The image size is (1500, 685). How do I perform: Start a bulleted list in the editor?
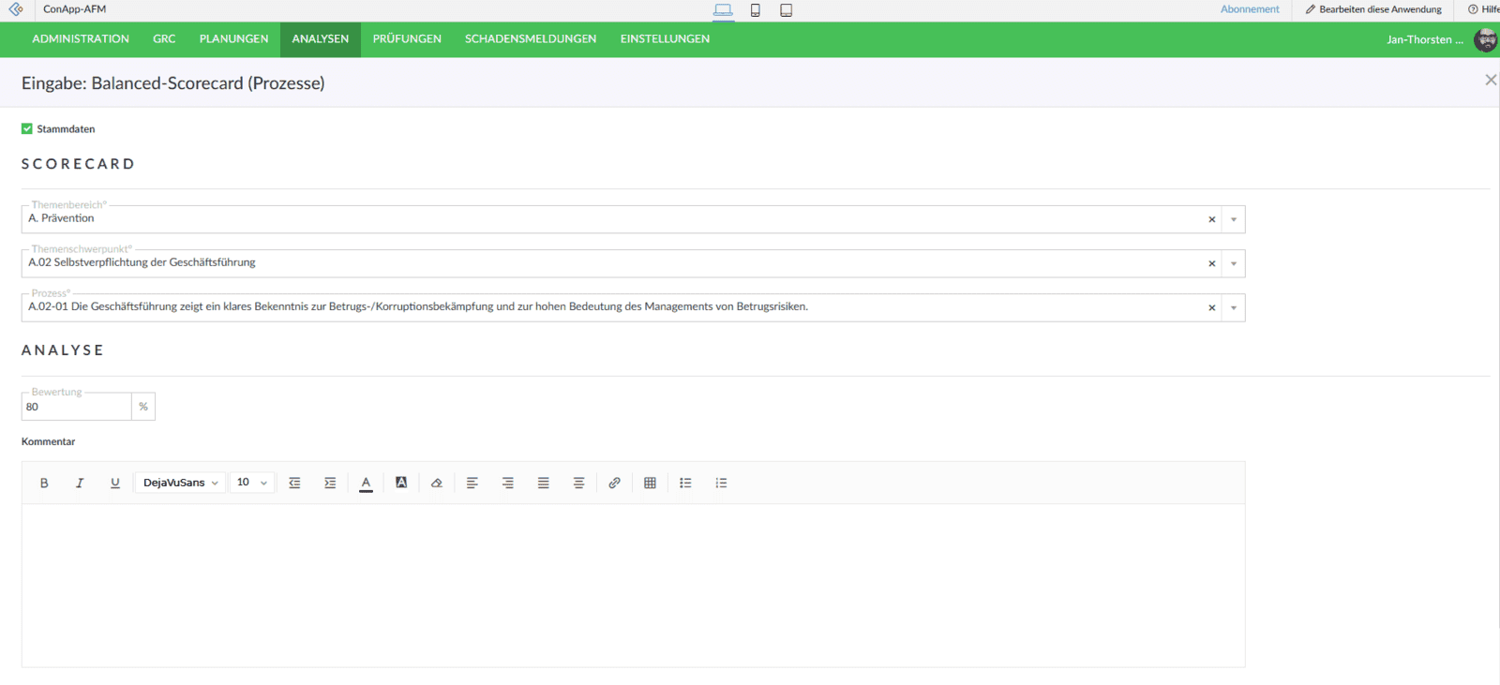tap(685, 483)
